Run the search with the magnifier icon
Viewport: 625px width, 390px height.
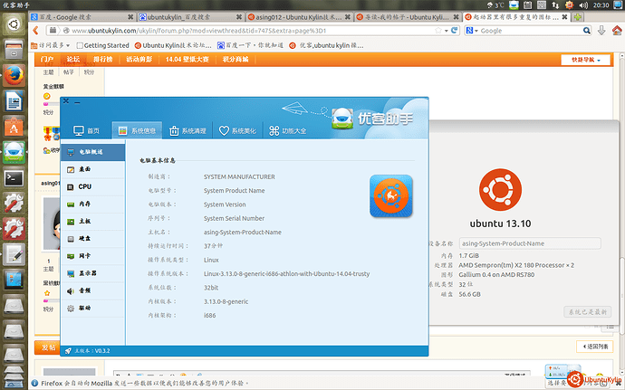point(586,30)
